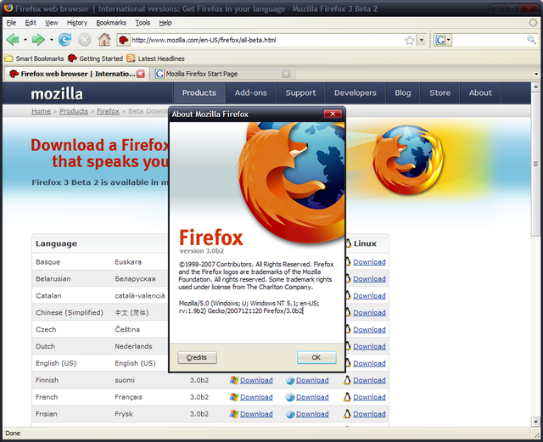Open the Help menu
The height and width of the screenshot is (442, 543).
click(165, 23)
